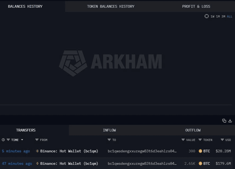The width and height of the screenshot is (235, 169).
Task: Open the TO column filter icon
Action: pyautogui.click(x=109, y=140)
